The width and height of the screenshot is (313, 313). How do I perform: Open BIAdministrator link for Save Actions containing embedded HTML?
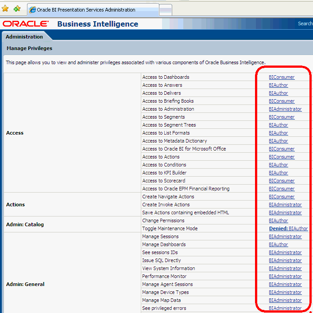point(285,213)
